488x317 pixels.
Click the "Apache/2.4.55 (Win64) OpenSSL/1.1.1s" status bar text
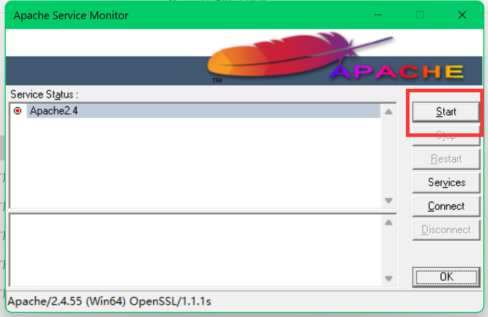point(109,301)
